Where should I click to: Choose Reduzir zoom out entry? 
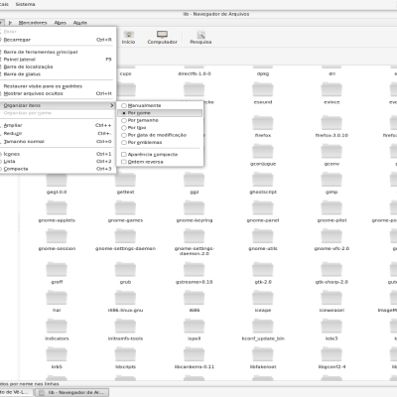click(x=57, y=133)
